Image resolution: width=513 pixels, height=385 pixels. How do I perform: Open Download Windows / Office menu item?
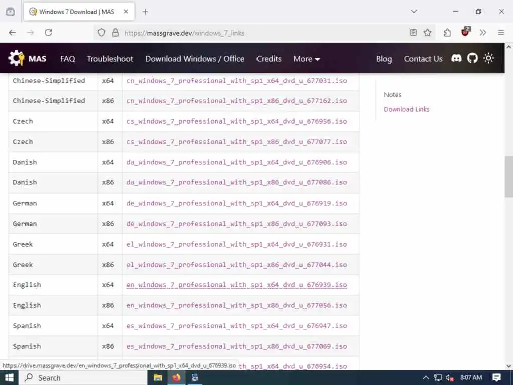tap(195, 59)
